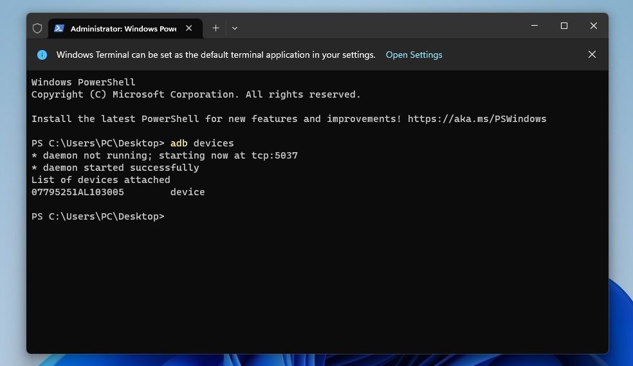Close the Windows Terminal window

pyautogui.click(x=593, y=26)
